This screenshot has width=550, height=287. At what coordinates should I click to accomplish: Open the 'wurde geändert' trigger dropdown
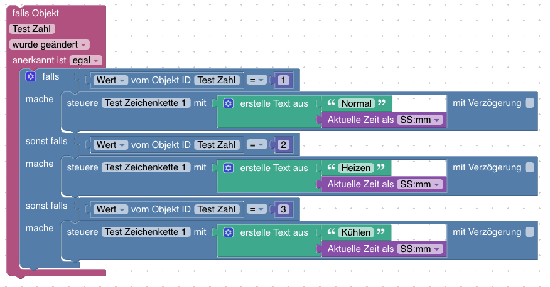click(50, 44)
